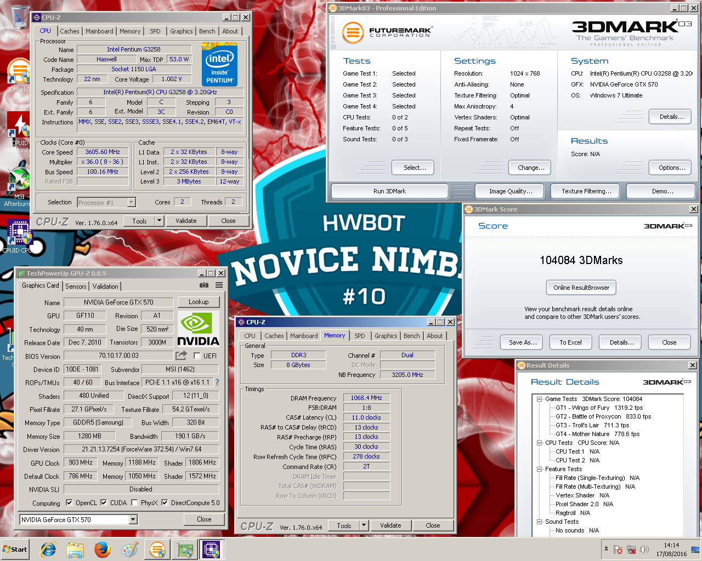Click the Windows Start button
The width and height of the screenshot is (702, 561).
[x=15, y=549]
